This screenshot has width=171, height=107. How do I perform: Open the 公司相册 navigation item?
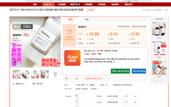pyautogui.click(x=88, y=5)
